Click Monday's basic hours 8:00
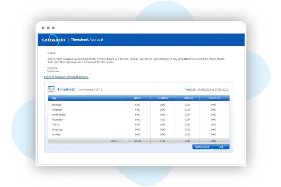281x187 pixels. click(x=138, y=105)
